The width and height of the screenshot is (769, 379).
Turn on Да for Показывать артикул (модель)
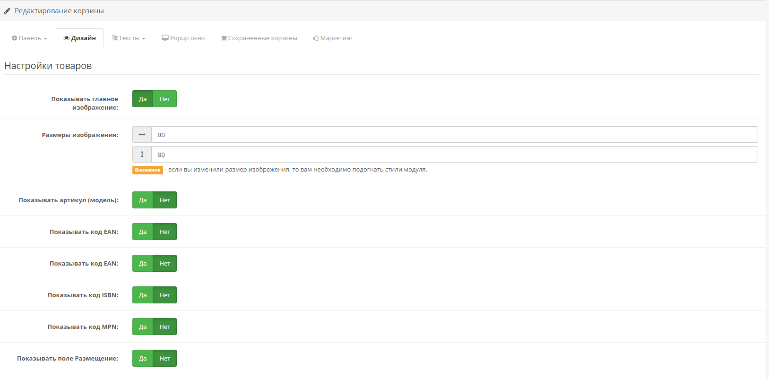(x=143, y=200)
